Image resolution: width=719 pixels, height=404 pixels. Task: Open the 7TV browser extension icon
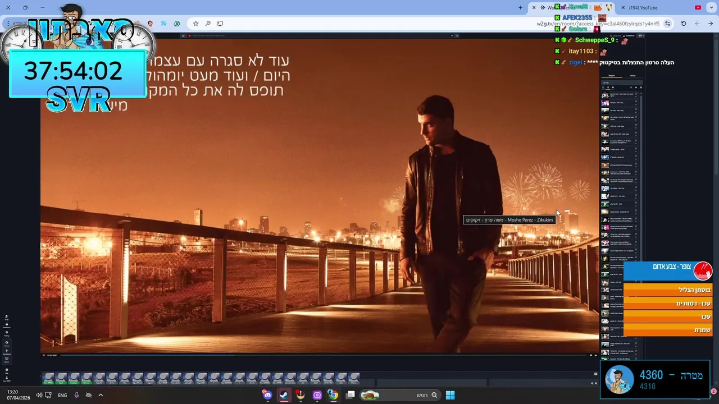(x=163, y=24)
